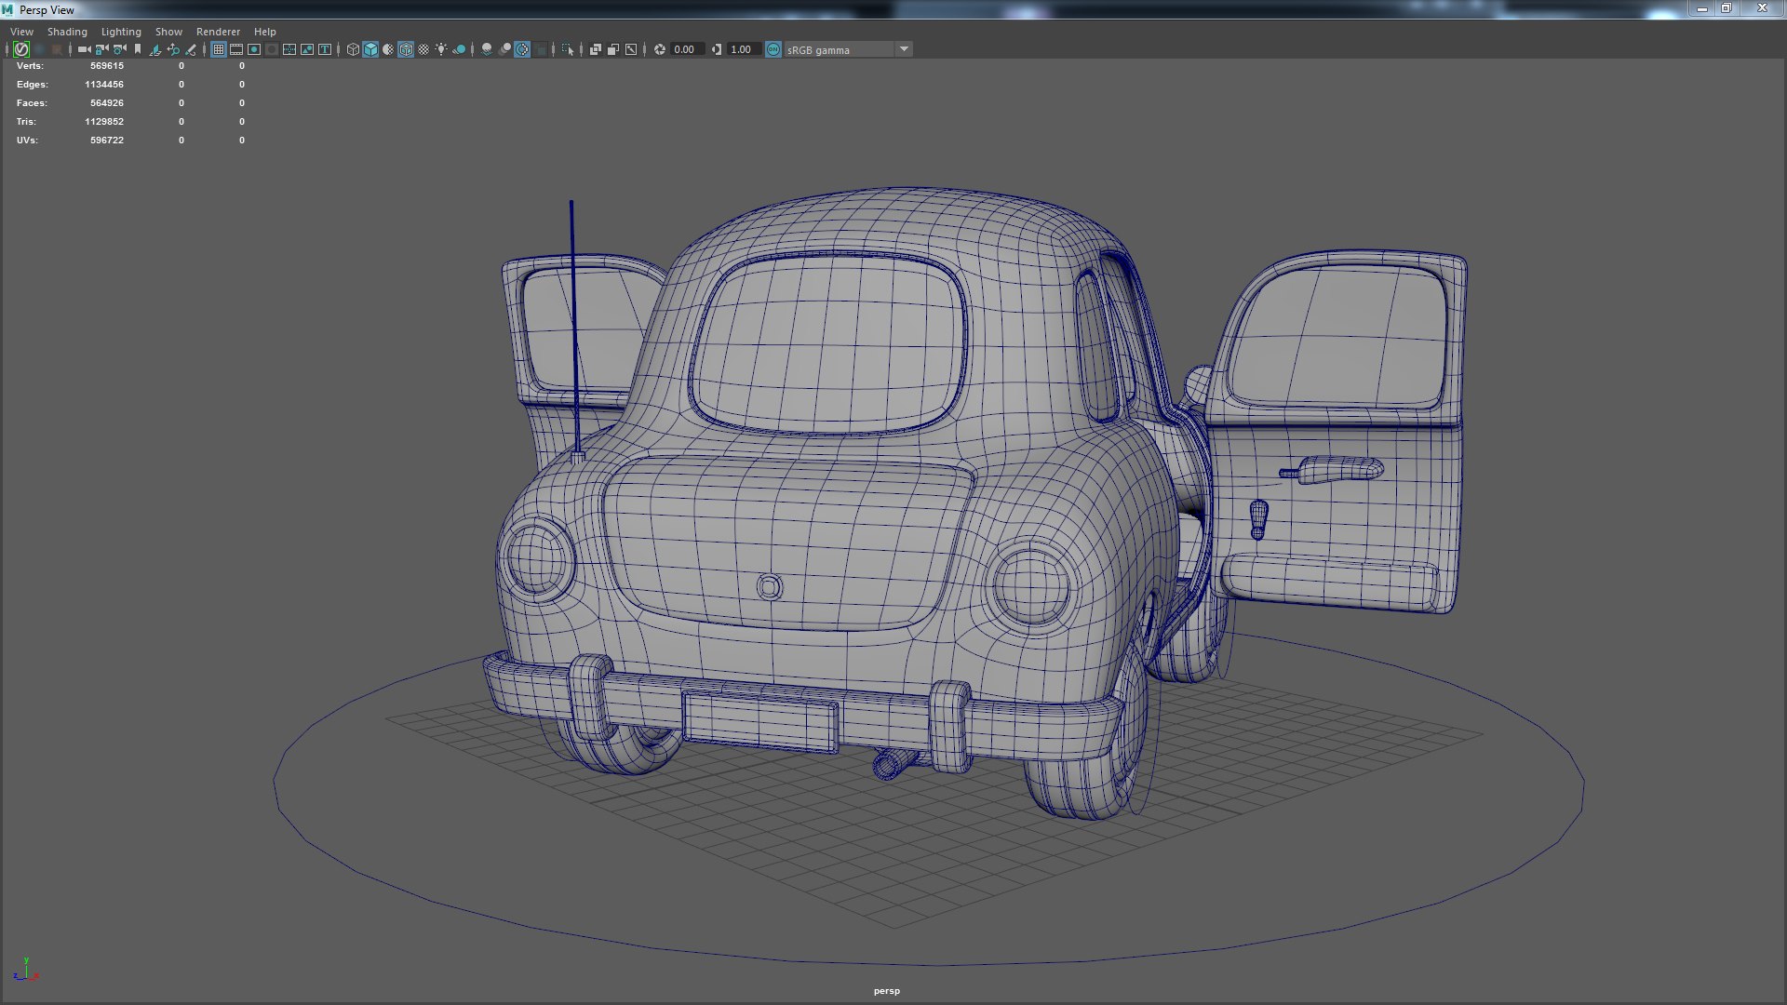Click the persp camera name label
Image resolution: width=1787 pixels, height=1005 pixels.
point(887,991)
